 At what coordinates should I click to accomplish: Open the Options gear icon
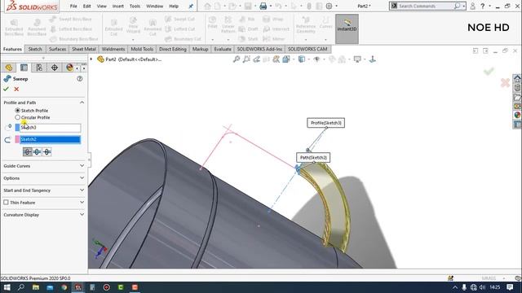(x=329, y=6)
